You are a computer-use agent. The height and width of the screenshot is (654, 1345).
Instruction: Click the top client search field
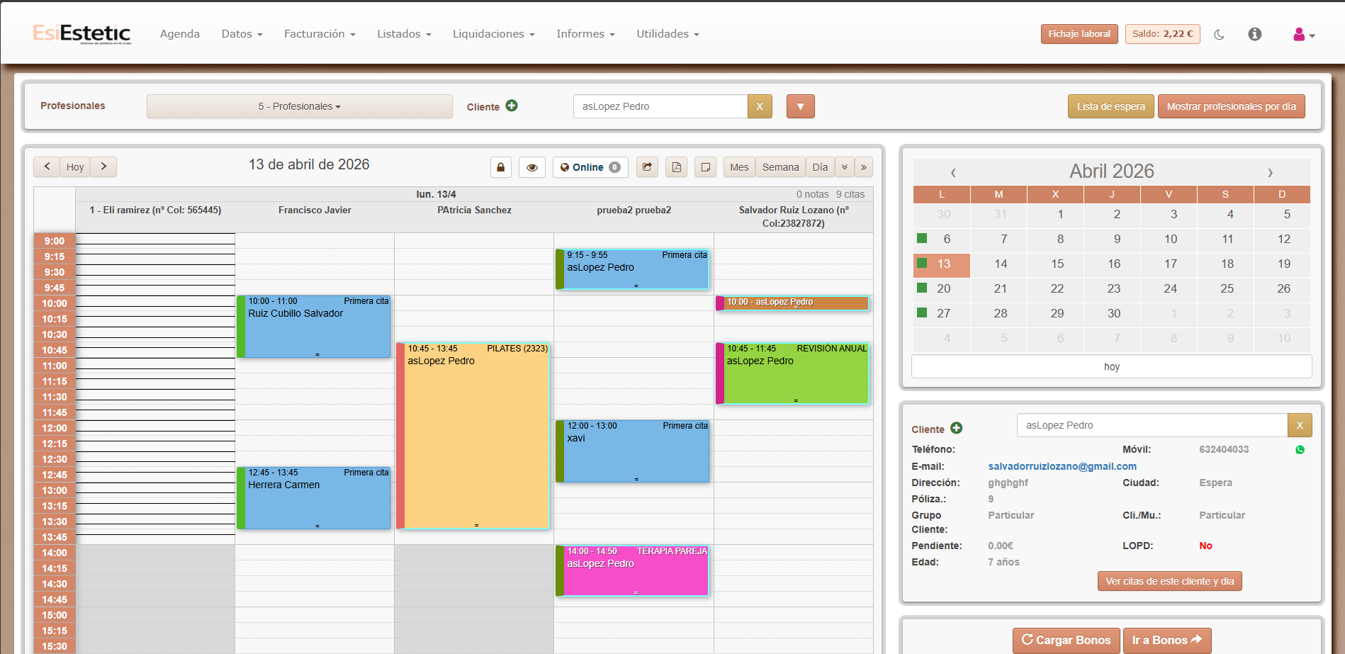(x=660, y=106)
